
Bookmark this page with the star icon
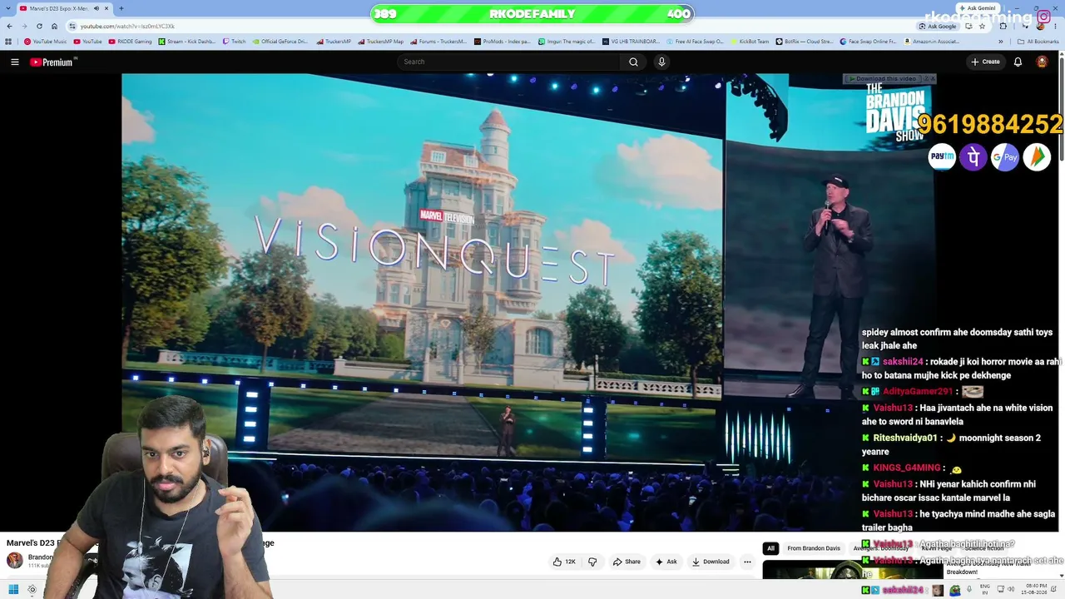pos(982,26)
